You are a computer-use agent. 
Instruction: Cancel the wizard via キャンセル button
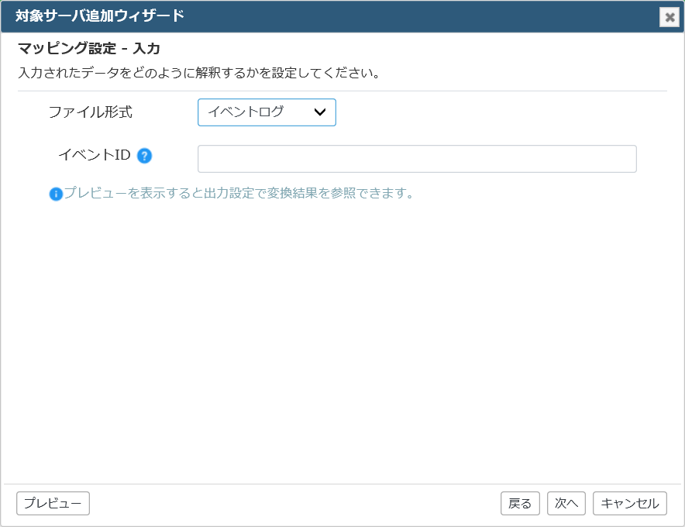[x=629, y=504]
